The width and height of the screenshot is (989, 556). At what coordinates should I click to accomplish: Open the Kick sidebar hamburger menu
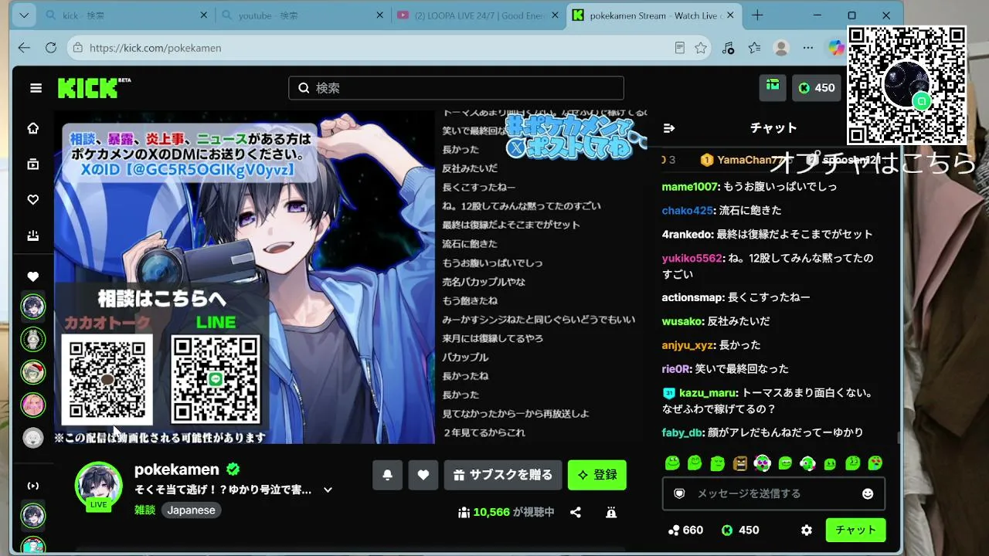click(x=36, y=88)
